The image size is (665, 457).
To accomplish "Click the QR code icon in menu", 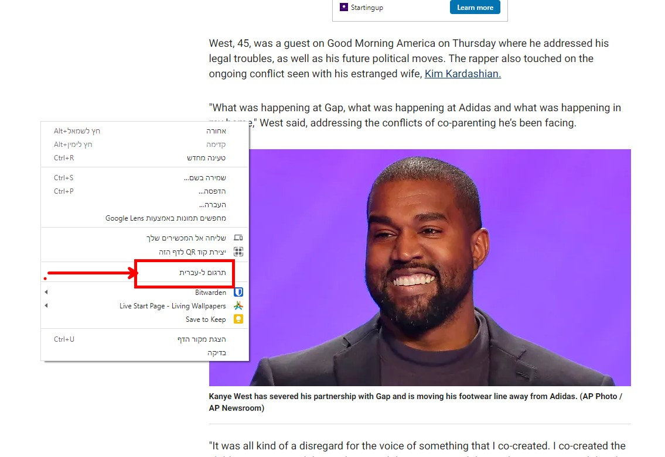I will tap(238, 252).
